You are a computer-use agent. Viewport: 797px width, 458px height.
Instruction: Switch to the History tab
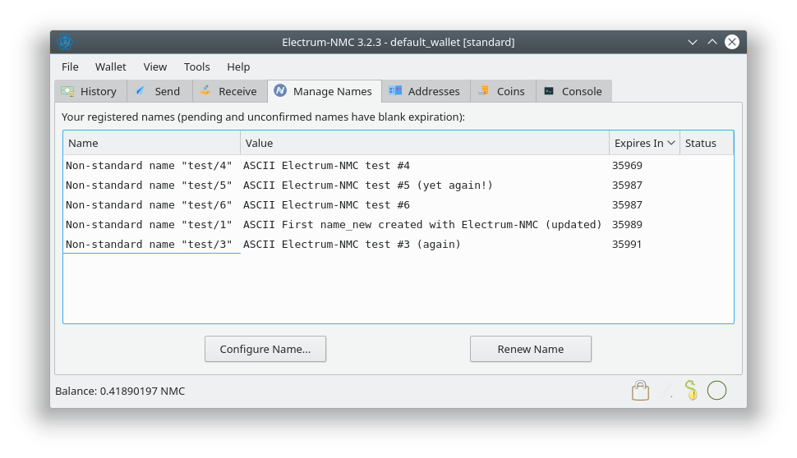[90, 91]
